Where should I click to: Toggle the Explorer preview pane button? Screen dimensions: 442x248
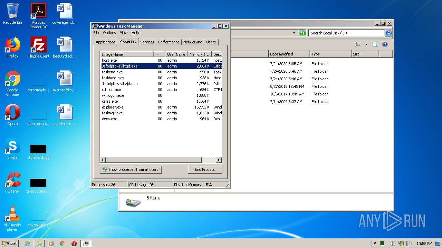click(x=375, y=44)
